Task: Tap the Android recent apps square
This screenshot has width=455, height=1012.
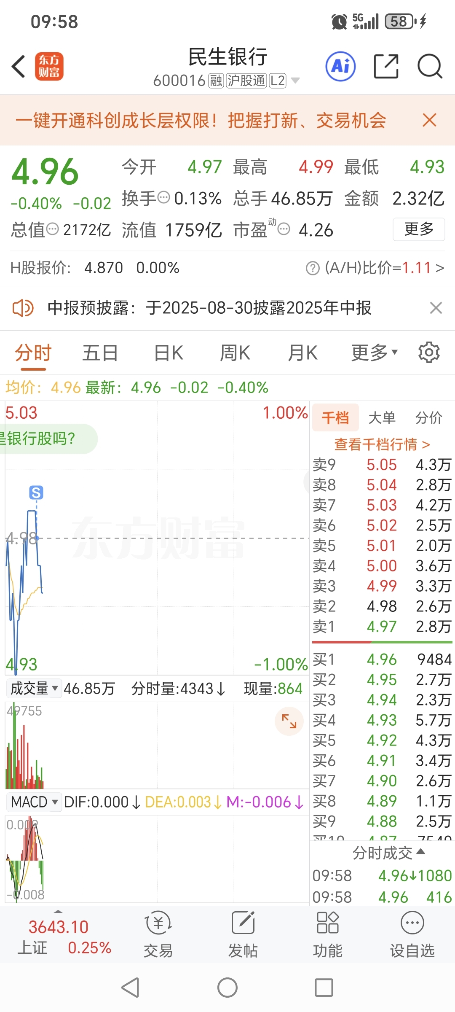Action: pyautogui.click(x=324, y=988)
